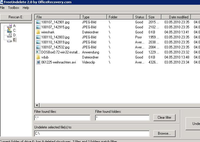The height and width of the screenshot is (142, 200).
Task: Click the undelete destination path field
Action: (92, 133)
